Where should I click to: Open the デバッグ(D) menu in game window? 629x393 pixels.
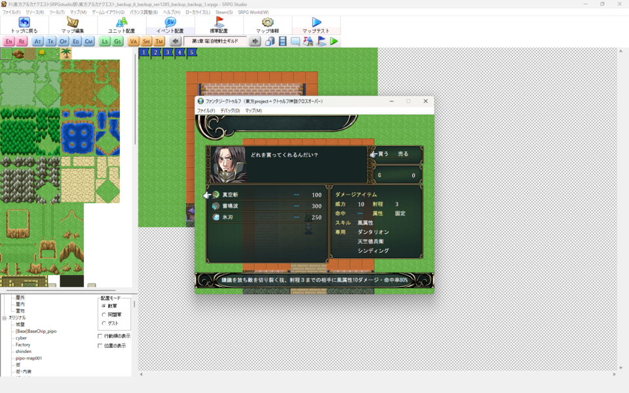click(x=229, y=111)
